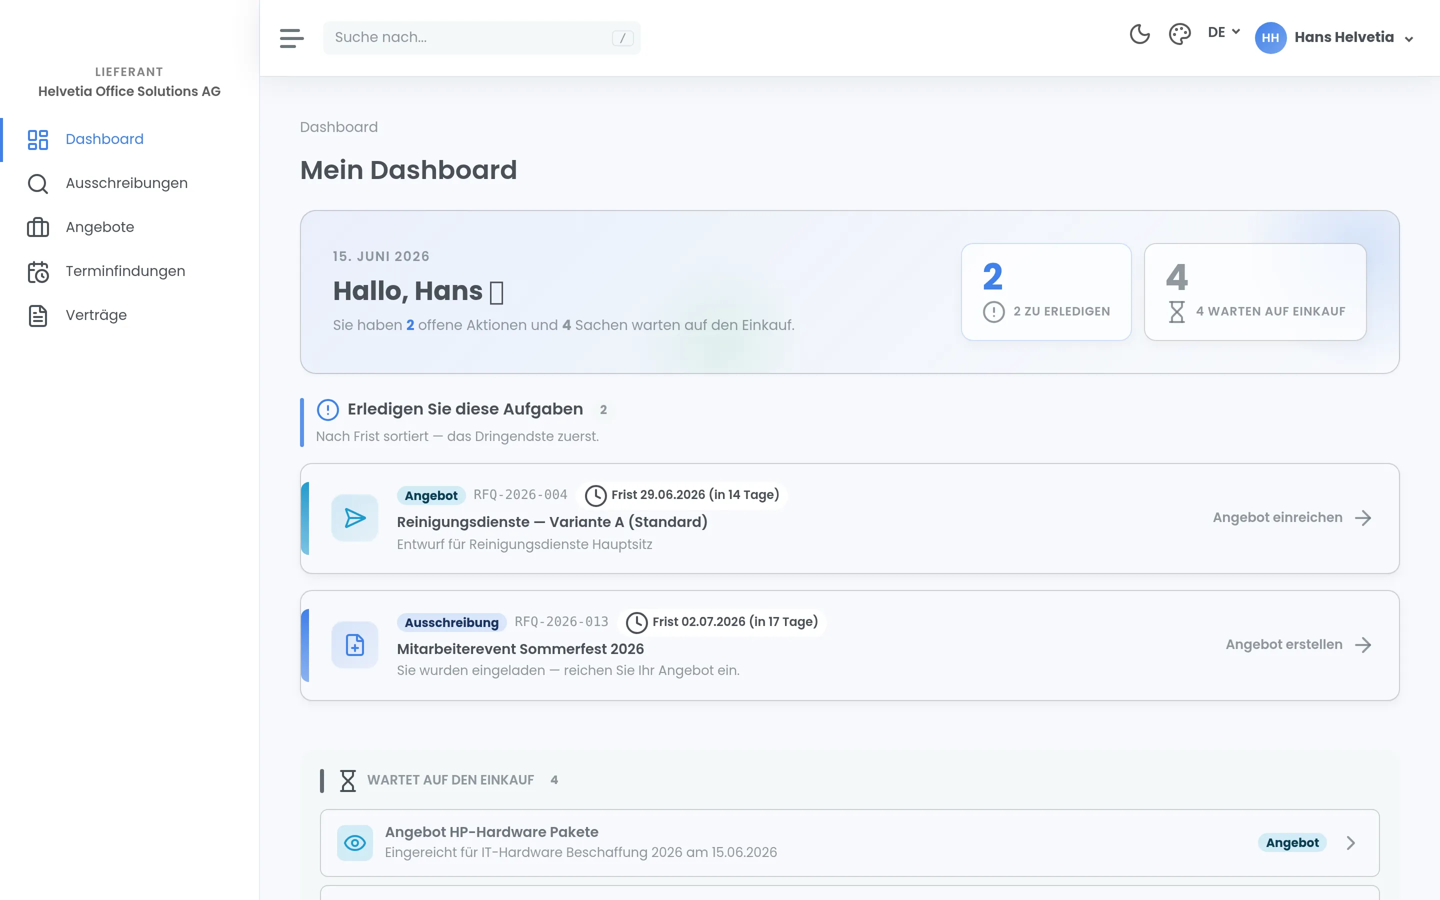This screenshot has height=900, width=1440.
Task: Click the Dashboard grid icon
Action: tap(38, 140)
